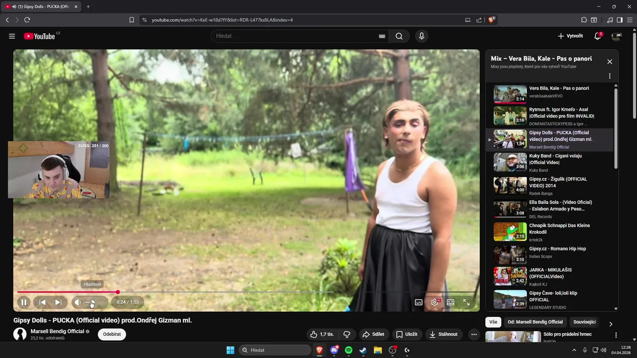The width and height of the screenshot is (637, 358).
Task: Enter fullscreen mode
Action: 466,302
